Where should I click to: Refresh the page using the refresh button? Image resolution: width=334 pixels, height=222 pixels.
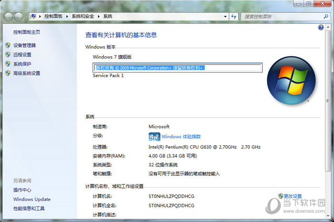[x=234, y=17]
